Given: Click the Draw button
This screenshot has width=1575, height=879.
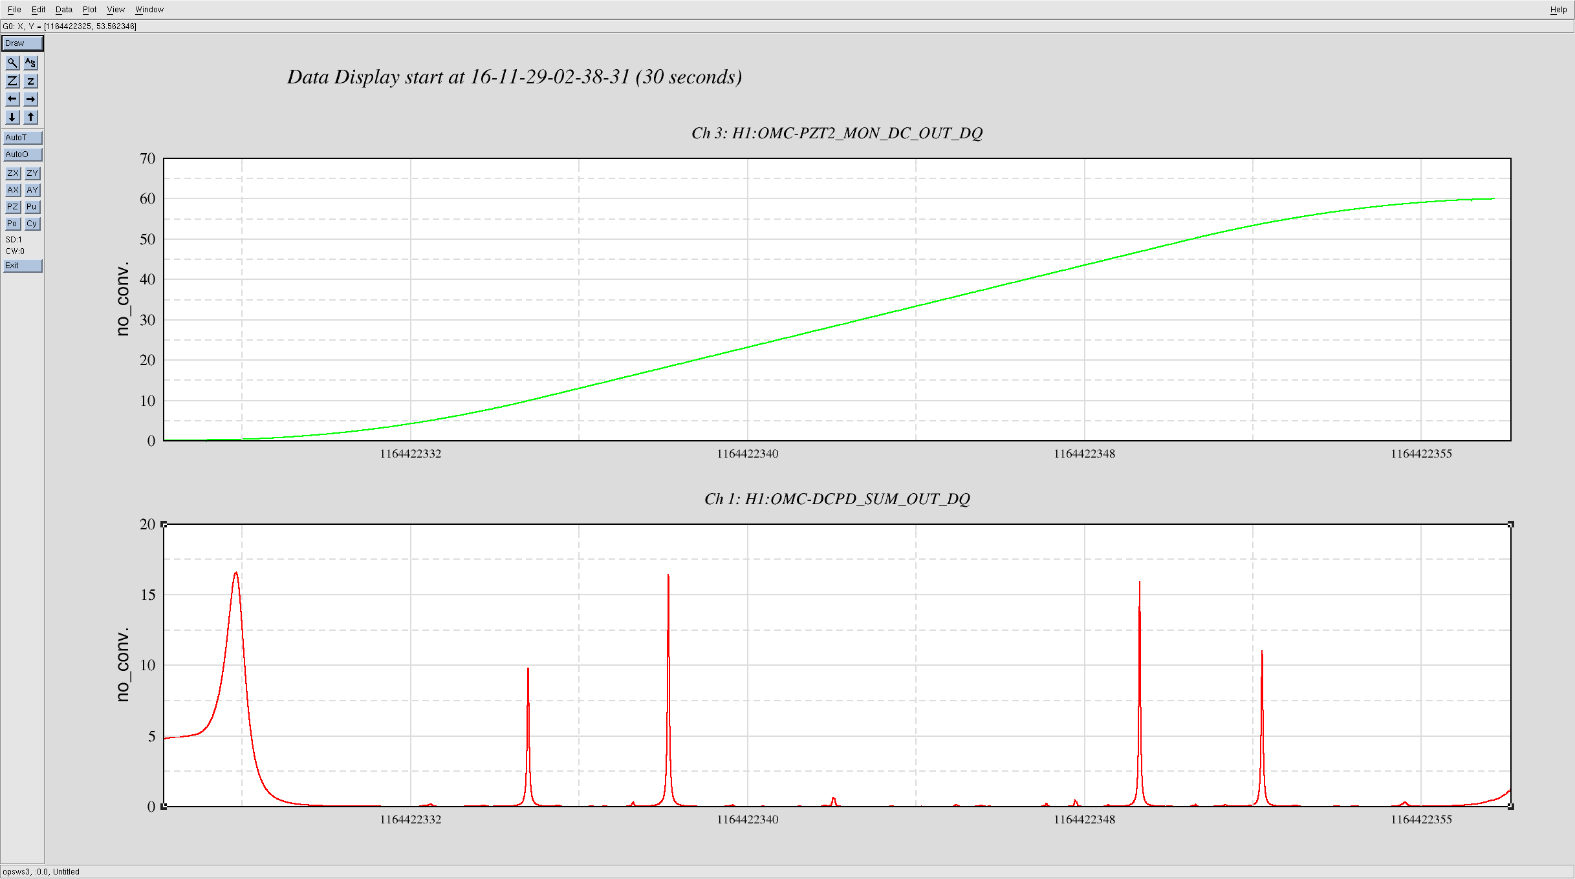Looking at the screenshot, I should click(23, 43).
